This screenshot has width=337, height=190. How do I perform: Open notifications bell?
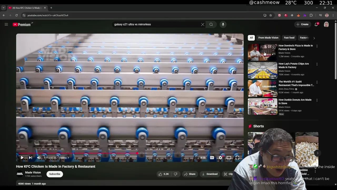(x=316, y=24)
